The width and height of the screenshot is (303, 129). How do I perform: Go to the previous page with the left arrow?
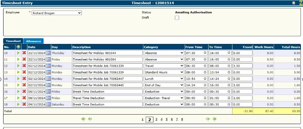coord(90,119)
